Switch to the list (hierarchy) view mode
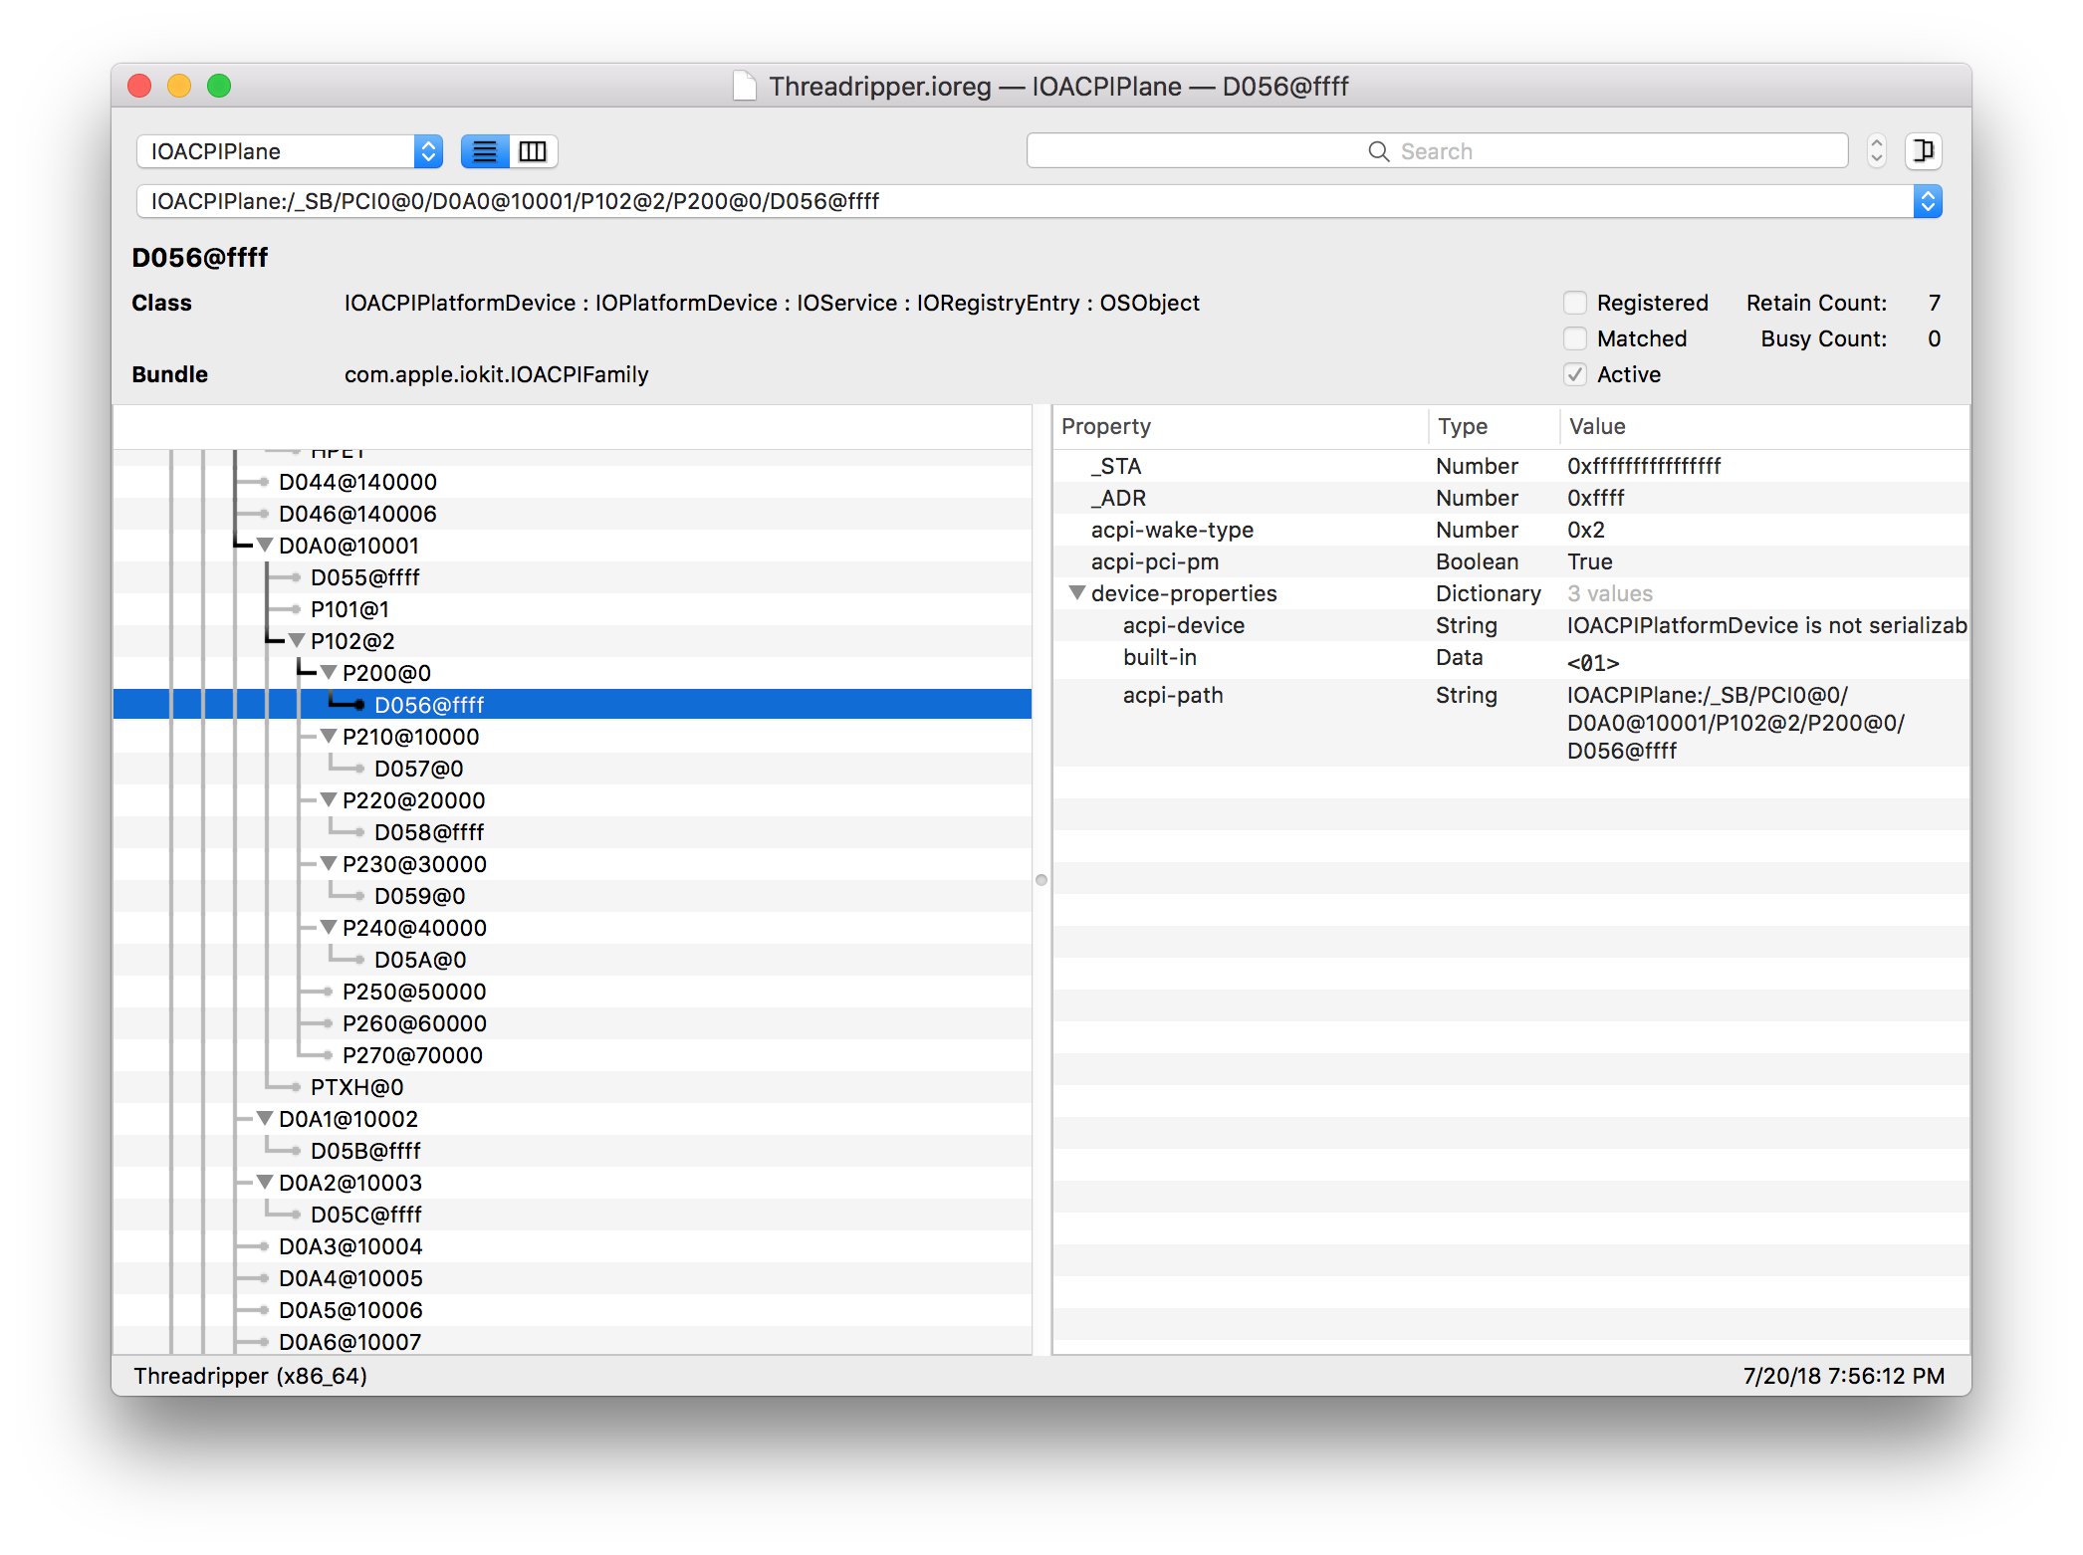The width and height of the screenshot is (2083, 1555). (485, 151)
